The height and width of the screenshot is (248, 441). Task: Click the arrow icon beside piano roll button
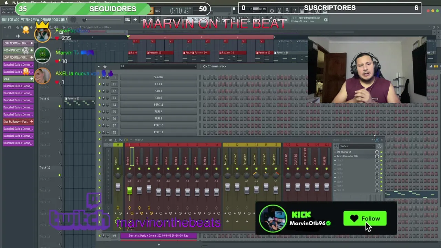pyautogui.click(x=135, y=20)
